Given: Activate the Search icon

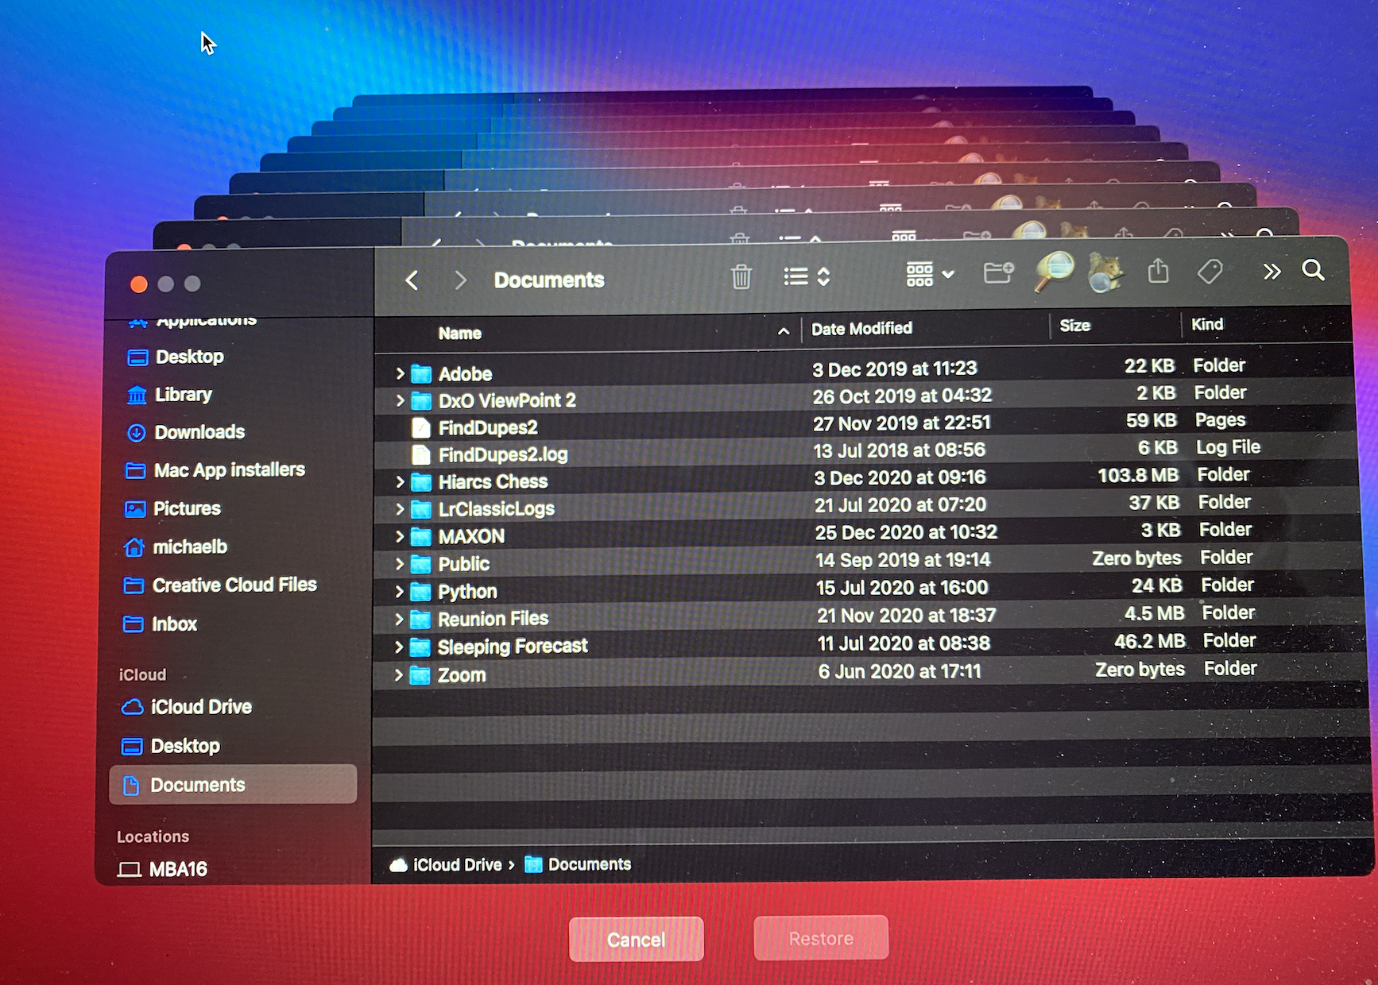Looking at the screenshot, I should pos(1313,271).
